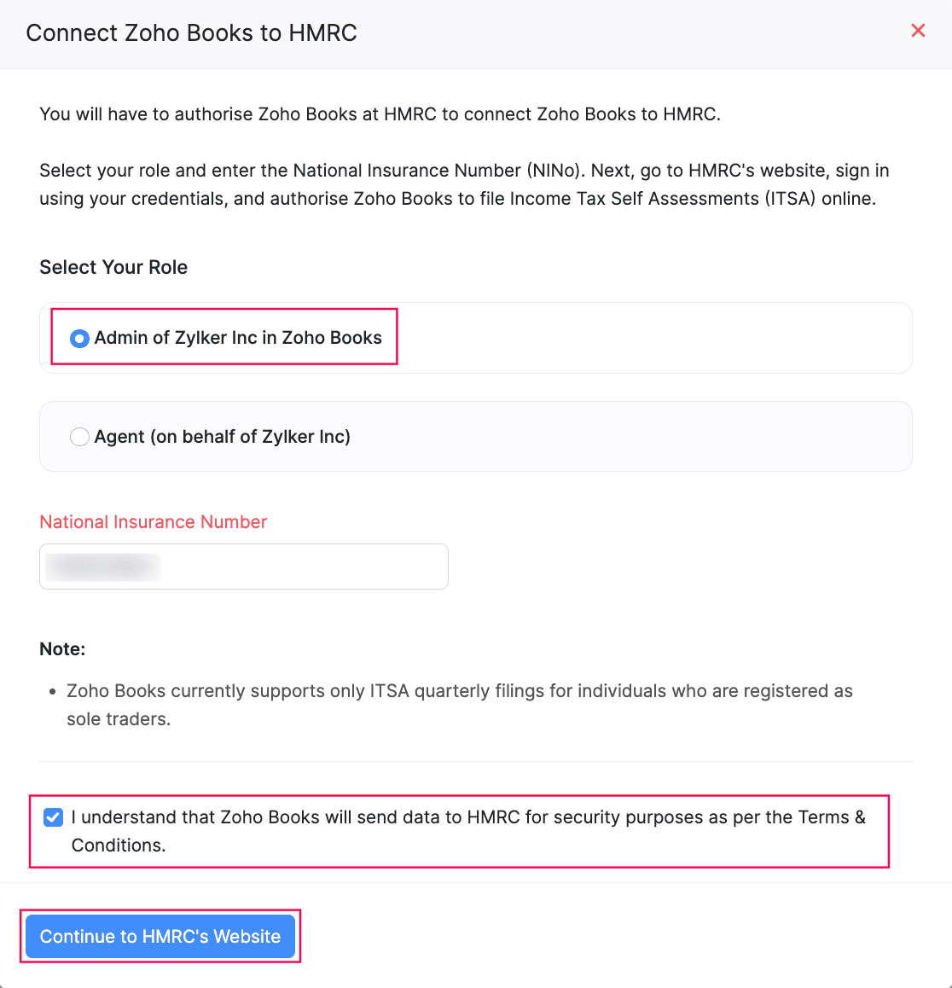This screenshot has height=988, width=952.
Task: Select the Admin of Zylker Inc radio button
Action: [79, 338]
